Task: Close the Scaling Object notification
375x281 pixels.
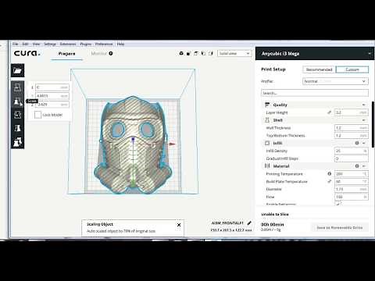Action: click(179, 225)
